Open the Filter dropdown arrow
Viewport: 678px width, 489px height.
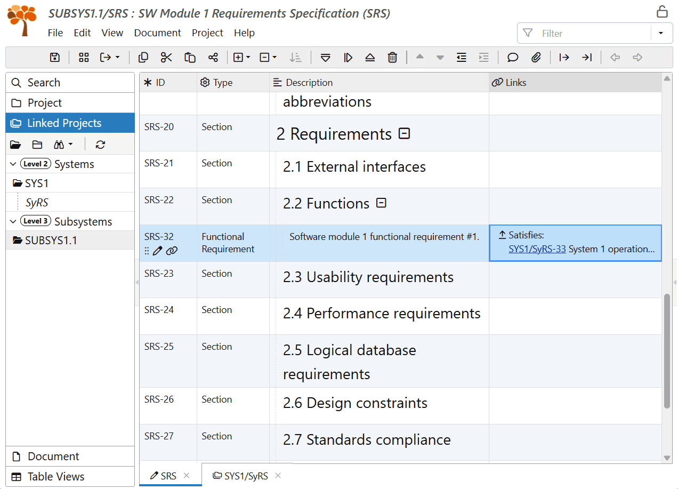click(x=660, y=33)
